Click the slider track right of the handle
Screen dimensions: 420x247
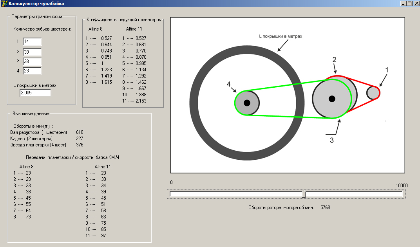pyautogui.click(x=353, y=194)
